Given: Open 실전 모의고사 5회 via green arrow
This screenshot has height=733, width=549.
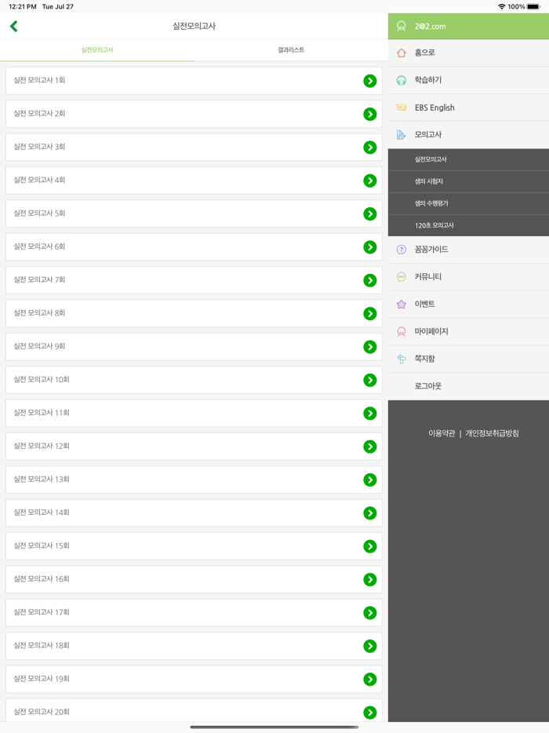Looking at the screenshot, I should (370, 213).
